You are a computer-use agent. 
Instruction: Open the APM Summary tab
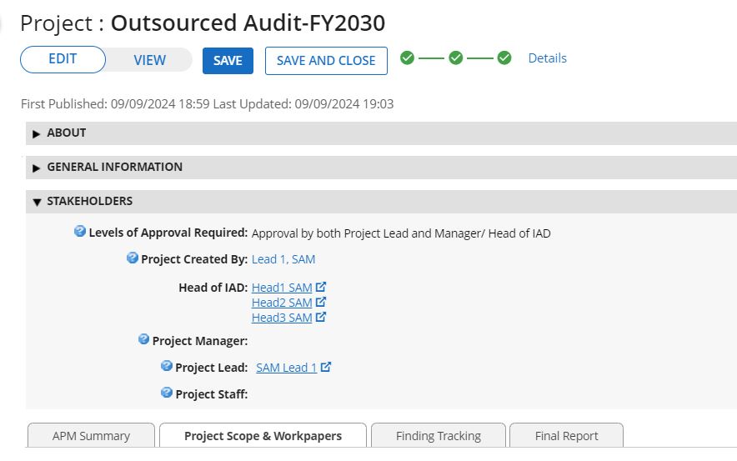point(91,436)
